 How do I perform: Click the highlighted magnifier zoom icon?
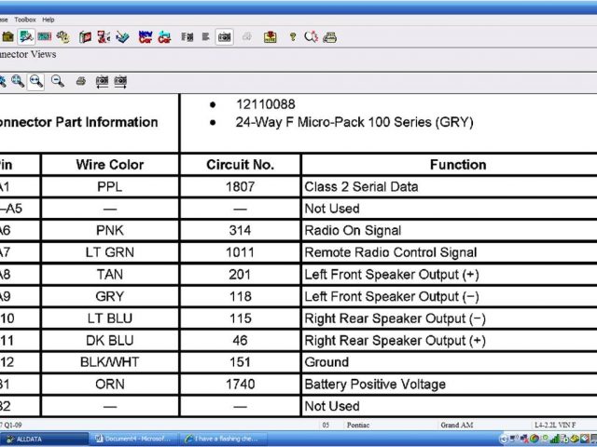click(x=36, y=82)
